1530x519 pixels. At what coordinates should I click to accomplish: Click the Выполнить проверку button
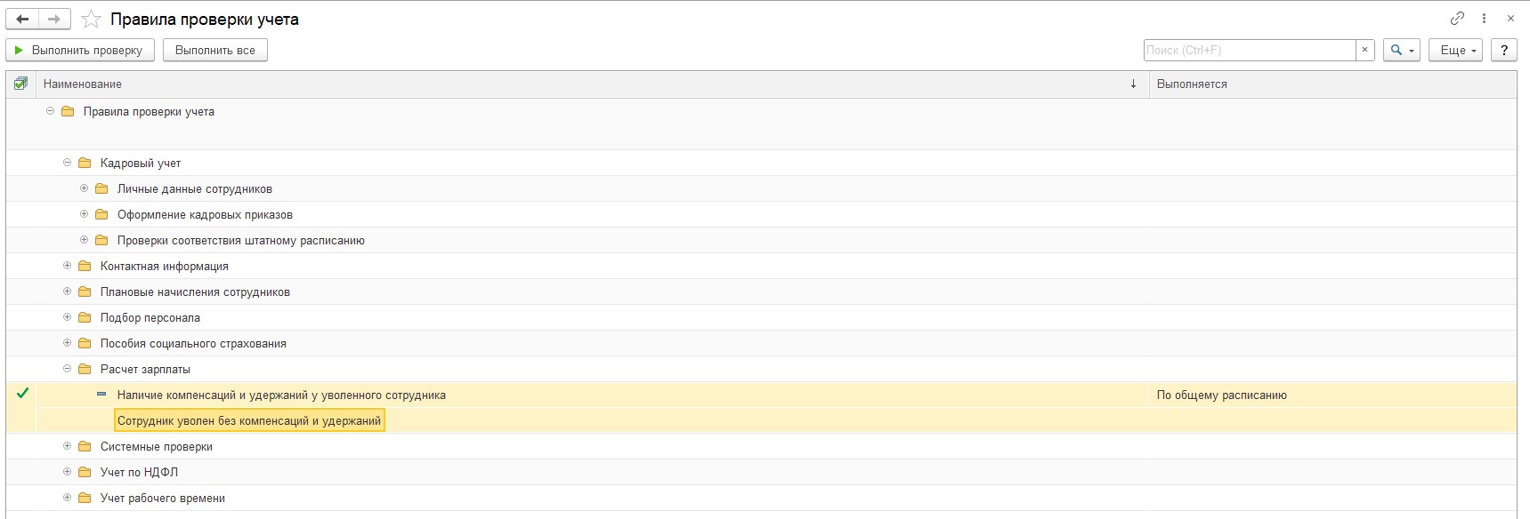(80, 50)
